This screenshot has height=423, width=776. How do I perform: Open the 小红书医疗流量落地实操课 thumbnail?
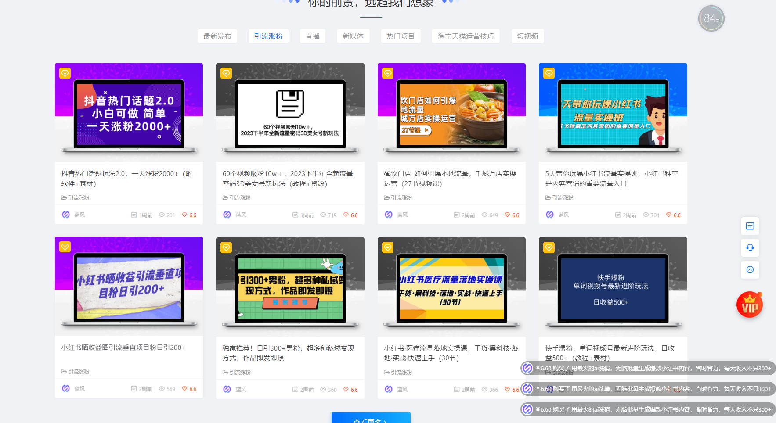coord(451,287)
